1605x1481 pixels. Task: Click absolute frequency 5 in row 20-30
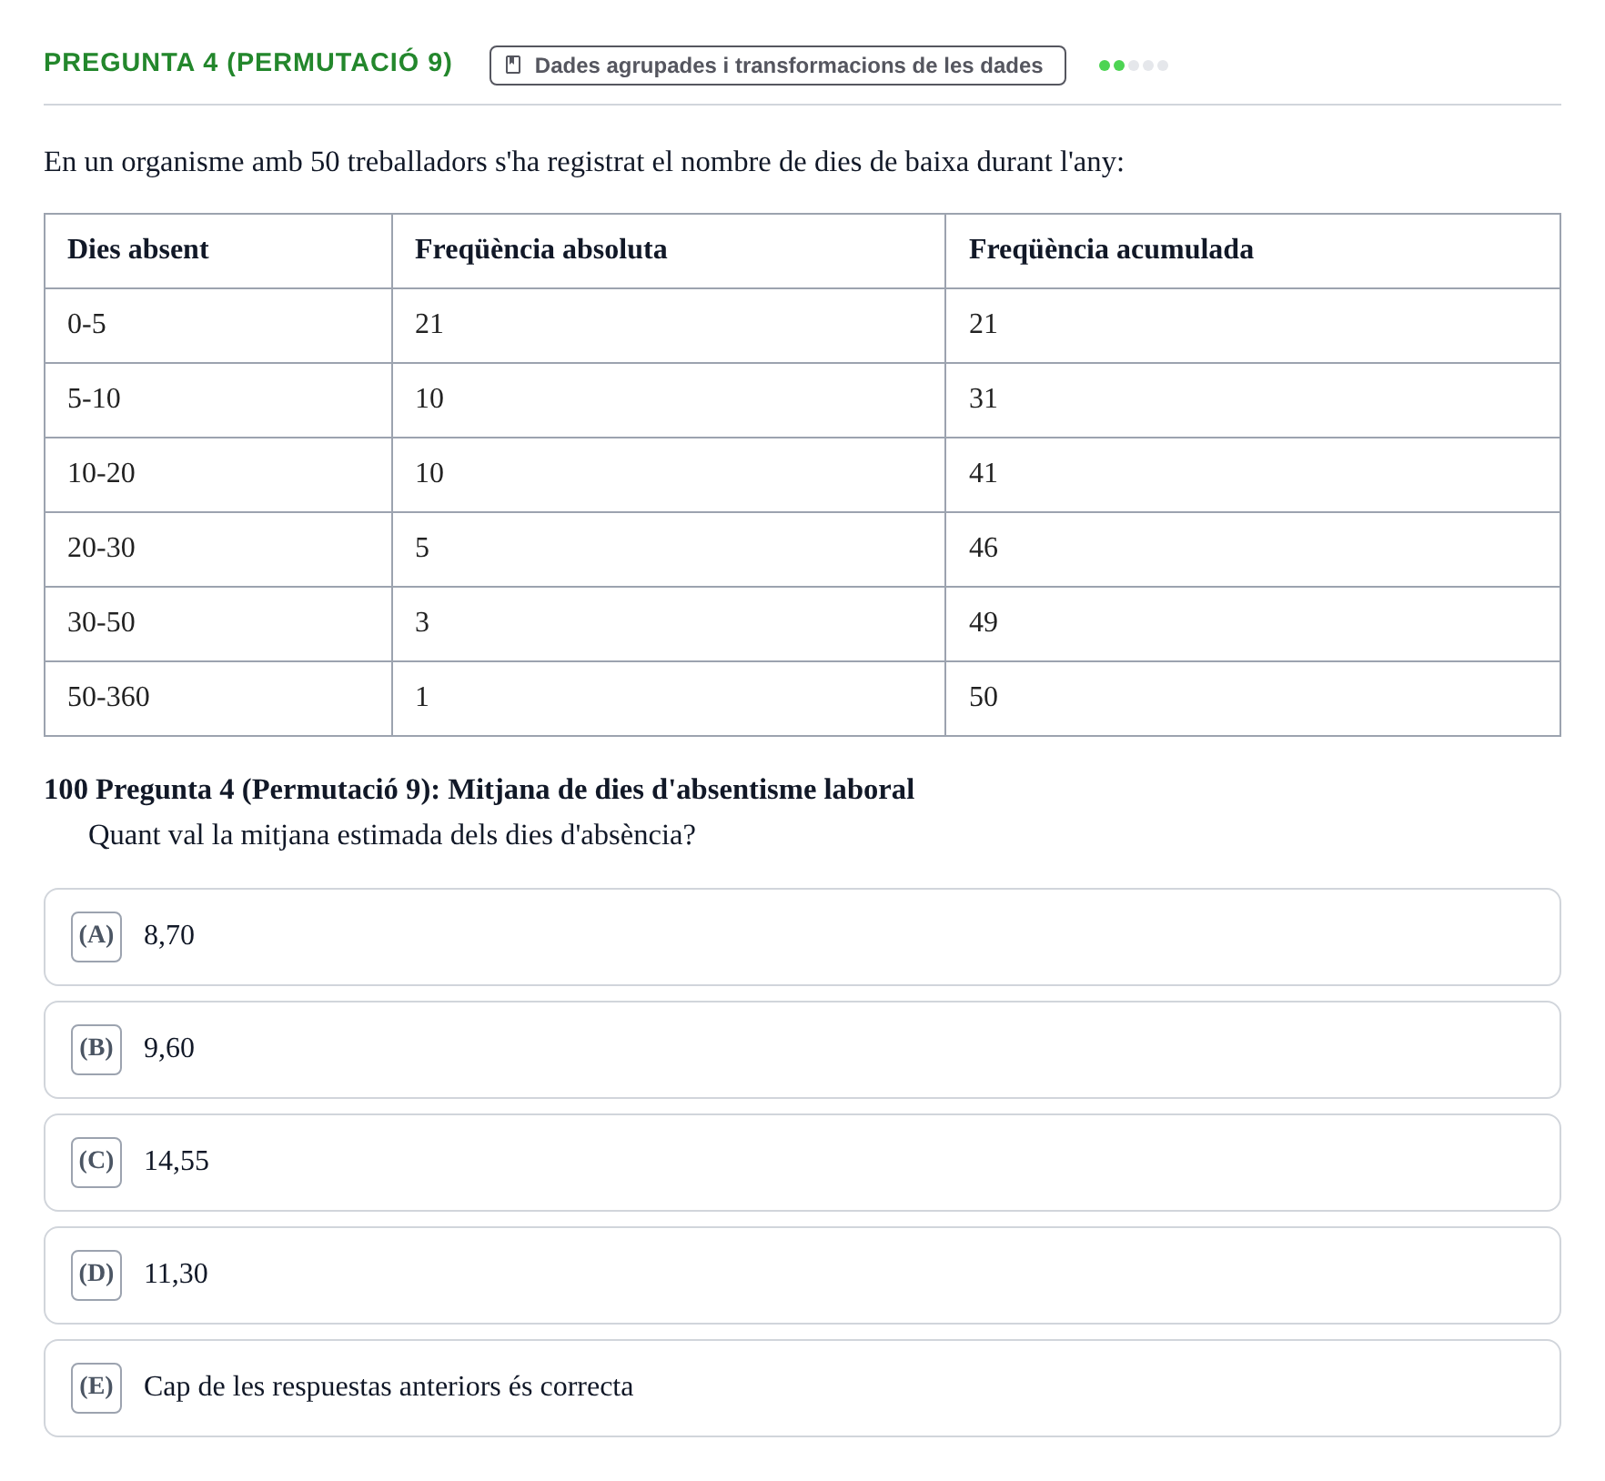click(669, 549)
